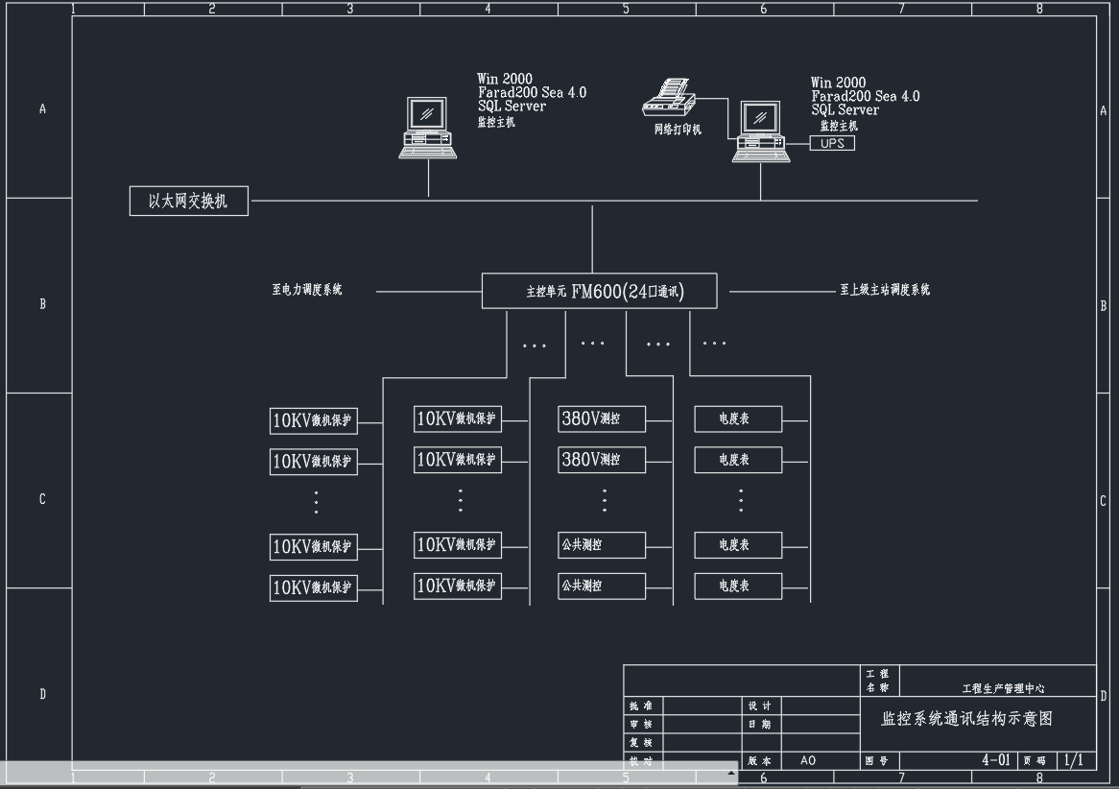Select the 以太网交换机 Ethernet switch block
Image resolution: width=1119 pixels, height=789 pixels.
(188, 202)
